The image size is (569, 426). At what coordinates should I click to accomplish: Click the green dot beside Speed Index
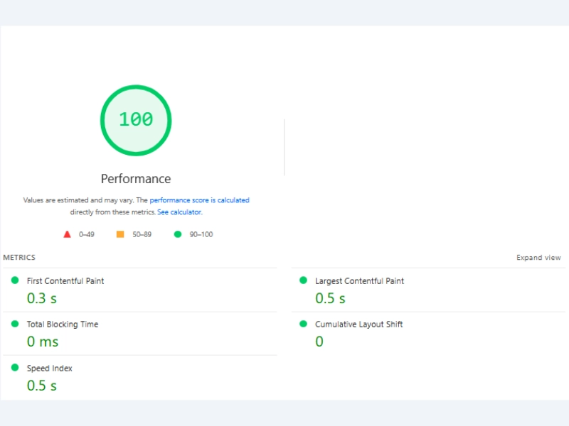pos(15,368)
